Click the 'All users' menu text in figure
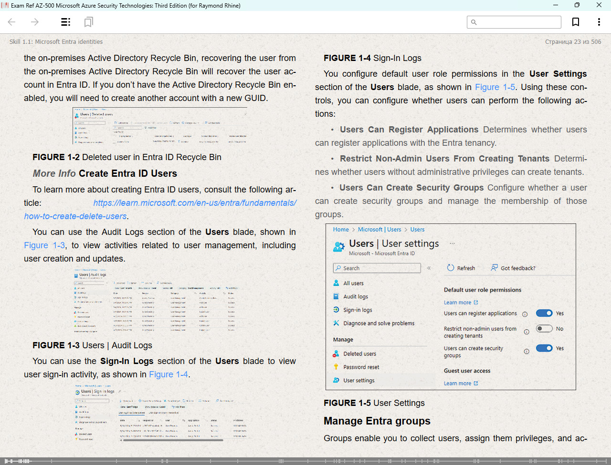 coord(353,283)
